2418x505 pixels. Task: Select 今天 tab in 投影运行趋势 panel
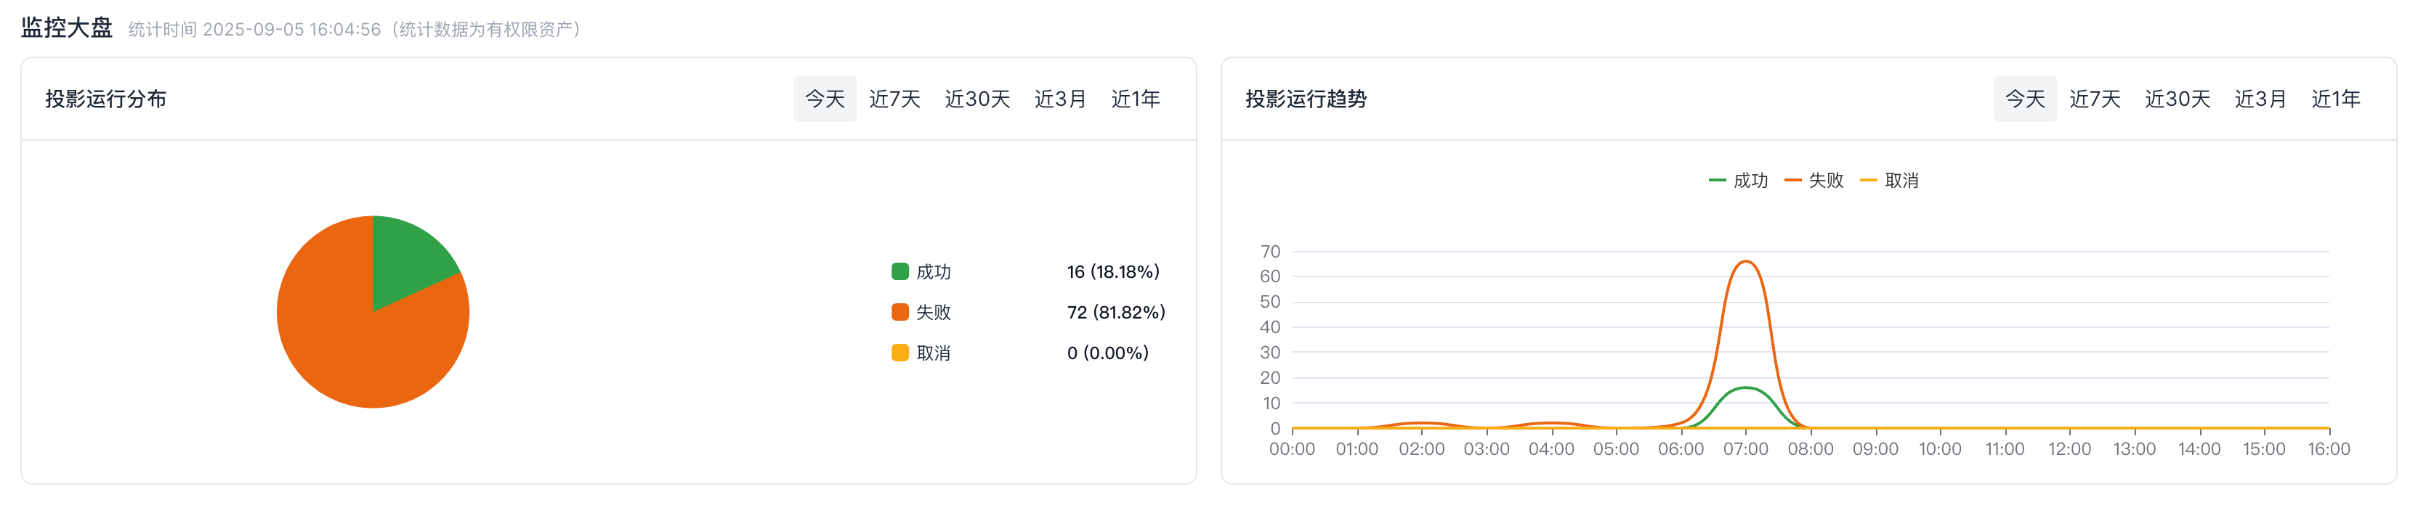[2023, 99]
